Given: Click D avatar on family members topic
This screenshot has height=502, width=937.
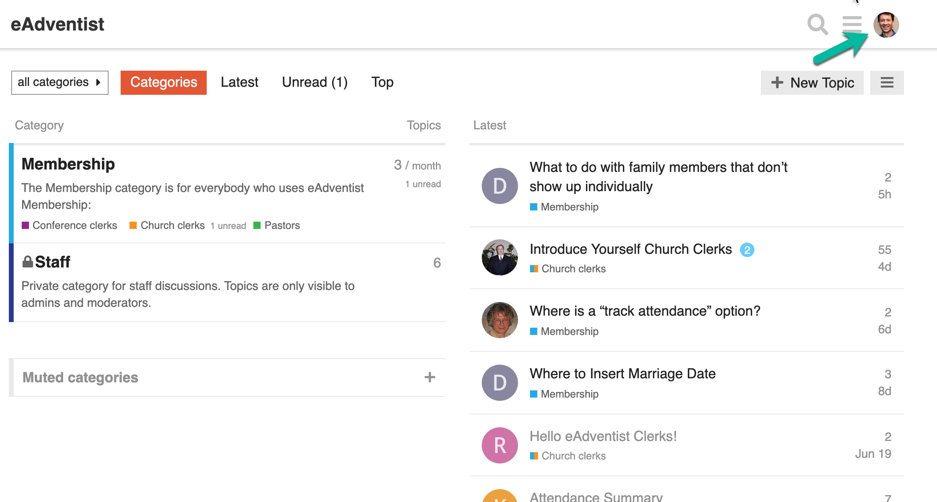Looking at the screenshot, I should (499, 186).
